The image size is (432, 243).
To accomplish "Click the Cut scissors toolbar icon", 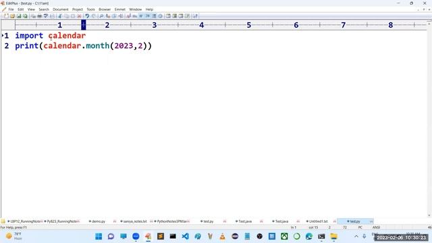I will [x=60, y=16].
